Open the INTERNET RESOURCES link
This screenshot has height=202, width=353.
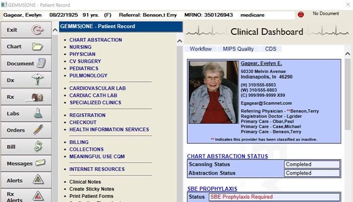coord(97,169)
